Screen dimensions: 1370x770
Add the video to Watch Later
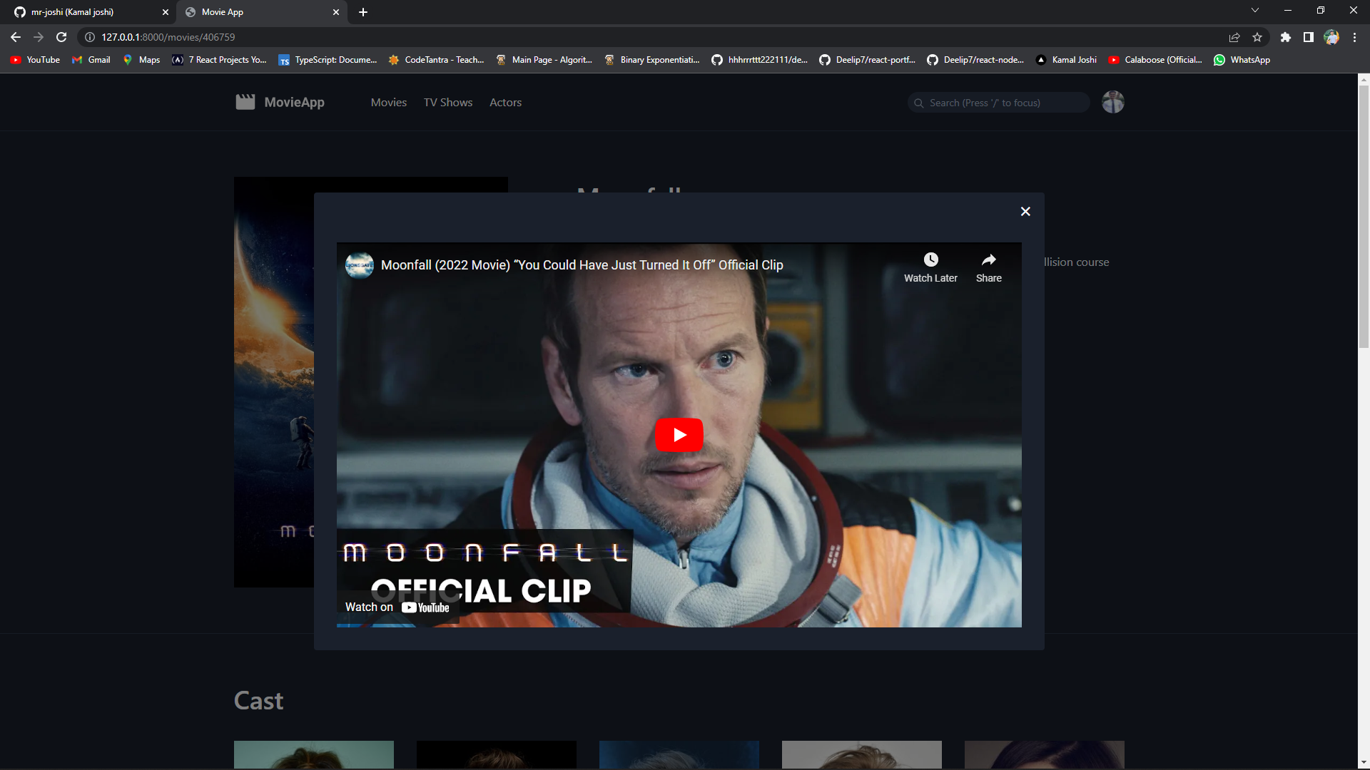click(930, 260)
